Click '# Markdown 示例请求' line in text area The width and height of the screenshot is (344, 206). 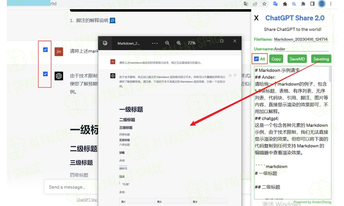[x=277, y=70]
